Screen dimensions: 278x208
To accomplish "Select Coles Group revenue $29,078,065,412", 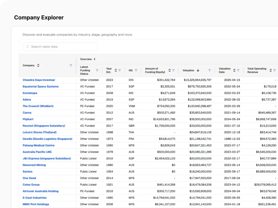I will pyautogui.click(x=265, y=185).
